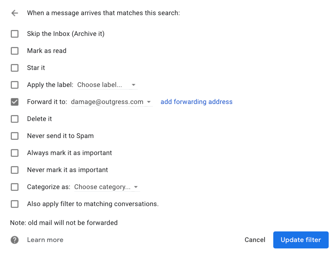Image resolution: width=334 pixels, height=256 pixels.
Task: Check Never mark it as important
Action: [15, 170]
